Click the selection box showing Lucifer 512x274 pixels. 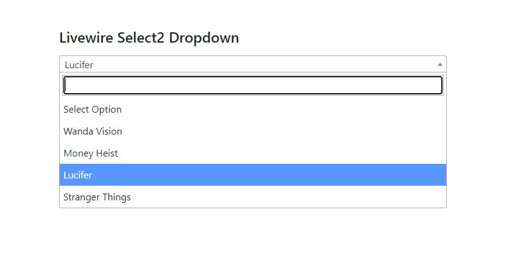tap(253, 65)
